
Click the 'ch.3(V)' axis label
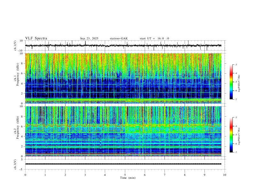coord(15,164)
